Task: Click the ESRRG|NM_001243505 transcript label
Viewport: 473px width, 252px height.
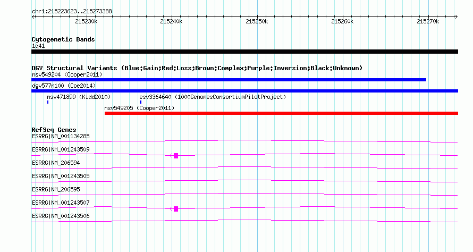Action: [x=61, y=176]
